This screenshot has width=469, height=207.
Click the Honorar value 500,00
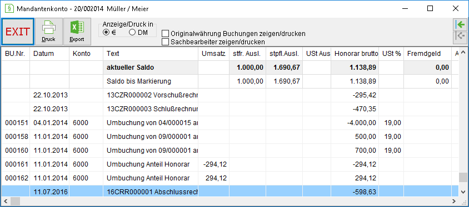(x=365, y=137)
